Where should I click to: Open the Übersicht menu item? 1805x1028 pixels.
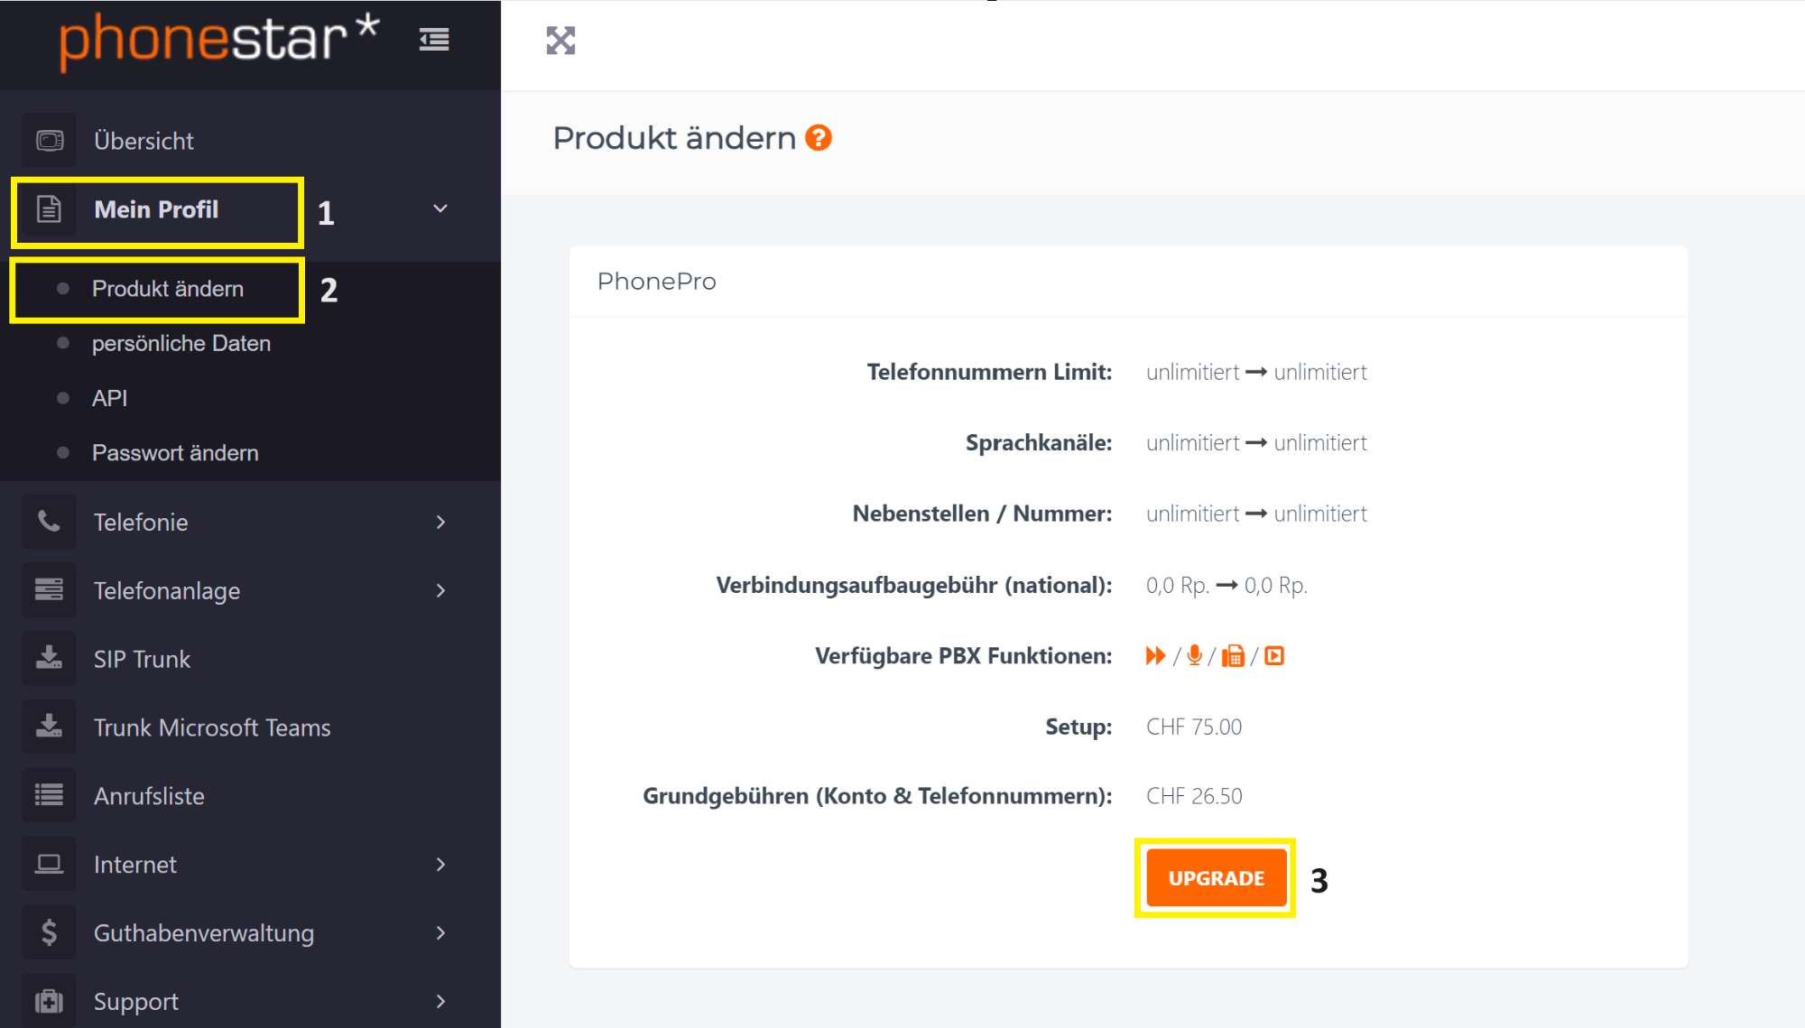(143, 141)
